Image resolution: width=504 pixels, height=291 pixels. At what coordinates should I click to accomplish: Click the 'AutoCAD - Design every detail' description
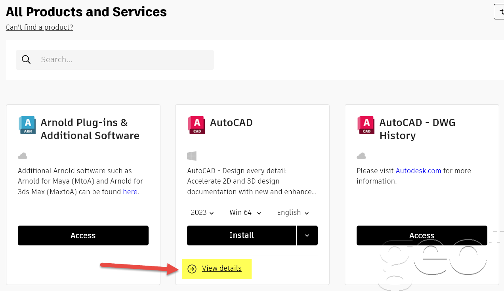click(252, 181)
